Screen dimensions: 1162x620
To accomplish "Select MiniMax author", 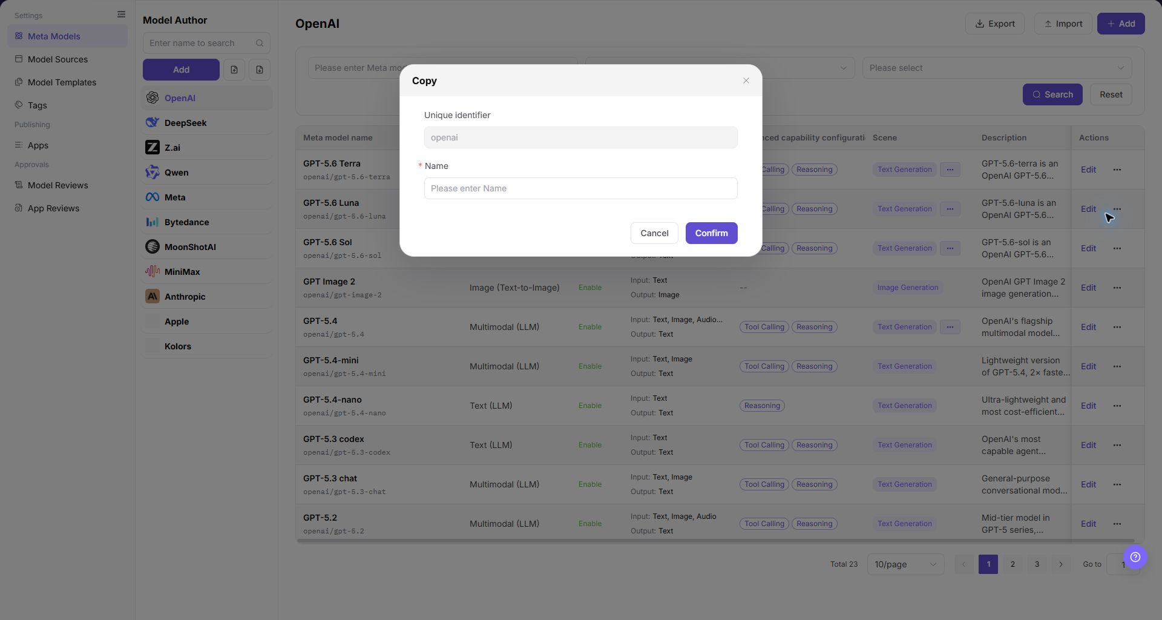I will 206,272.
